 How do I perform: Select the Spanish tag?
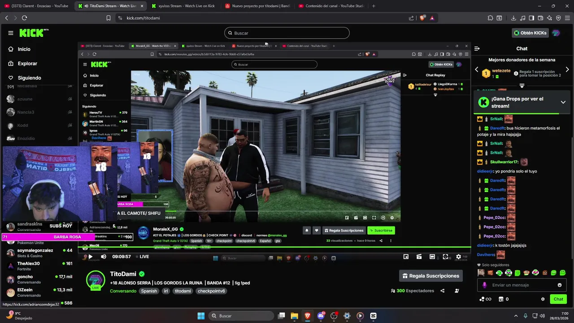click(x=149, y=291)
